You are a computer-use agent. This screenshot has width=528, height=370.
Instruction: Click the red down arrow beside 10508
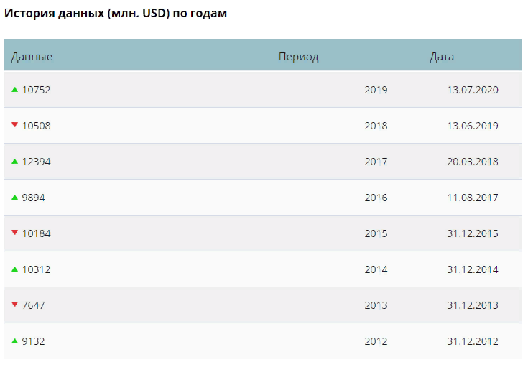14,125
